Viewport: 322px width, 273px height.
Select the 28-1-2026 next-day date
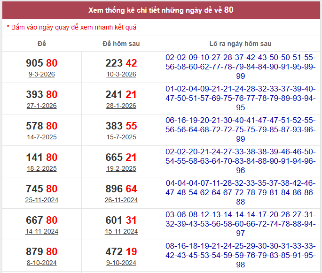pyautogui.click(x=121, y=106)
